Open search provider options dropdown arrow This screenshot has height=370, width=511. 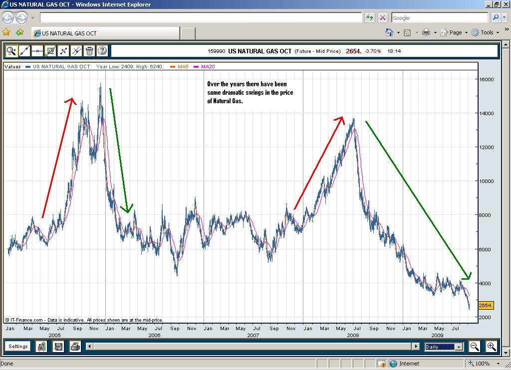505,17
